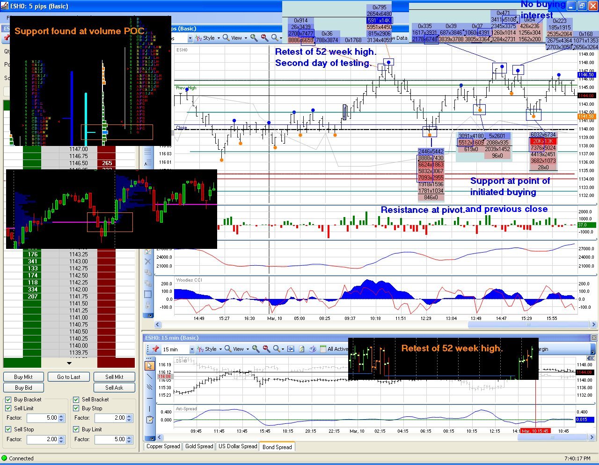Screen dimensions: 599x465
Task: Click the Sell Mkt button
Action: [x=114, y=377]
